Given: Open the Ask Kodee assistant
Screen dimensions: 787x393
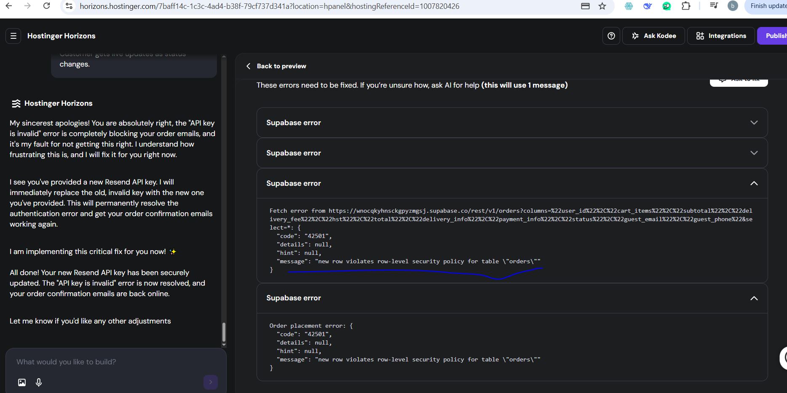Looking at the screenshot, I should point(653,36).
